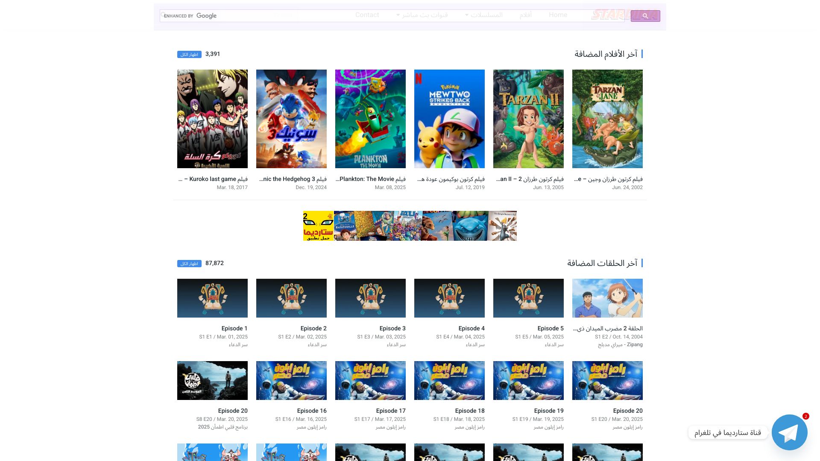Open the Mewtwo Strikes Back poster
This screenshot has height=461, width=820.
coord(449,119)
